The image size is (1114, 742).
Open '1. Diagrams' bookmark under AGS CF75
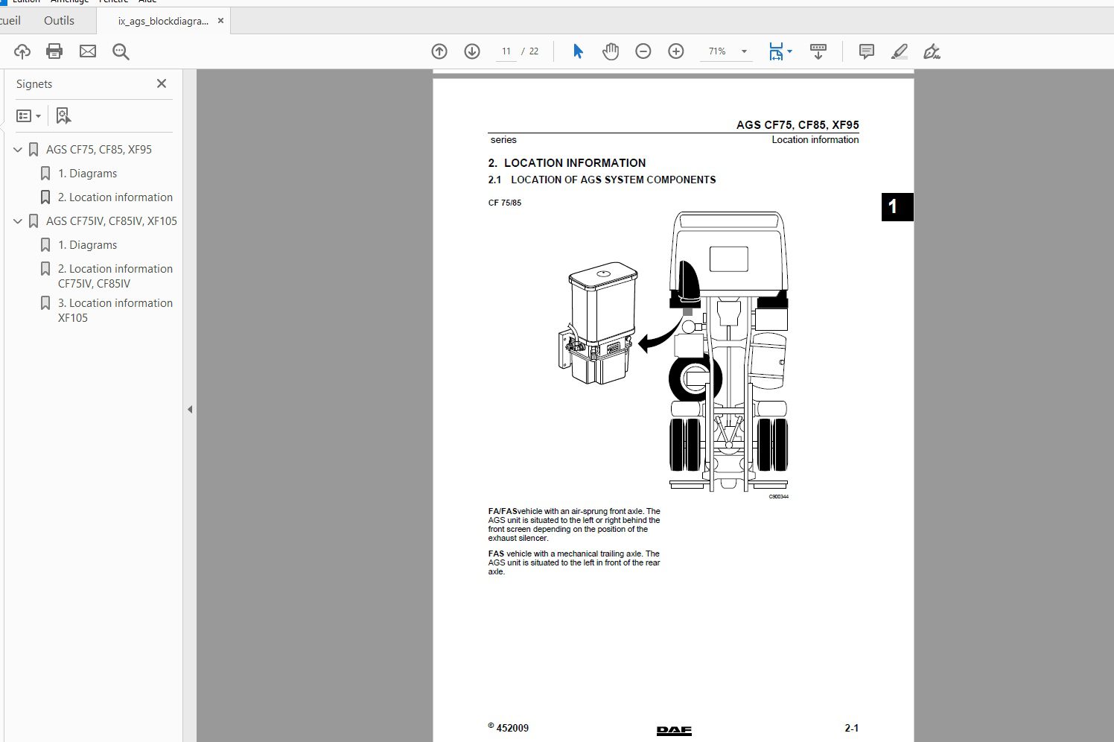(88, 174)
